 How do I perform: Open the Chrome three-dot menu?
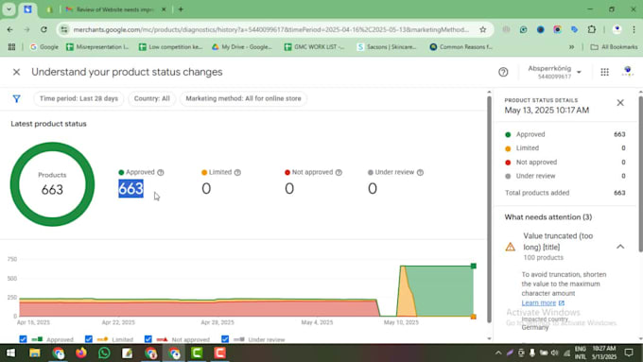[x=634, y=29]
